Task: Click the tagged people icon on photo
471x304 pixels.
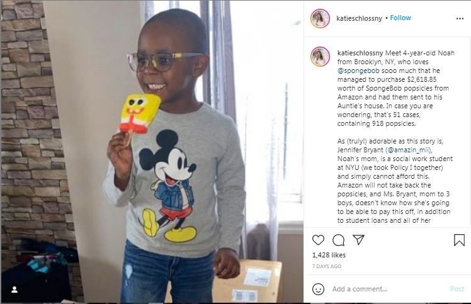Action: pyautogui.click(x=14, y=290)
